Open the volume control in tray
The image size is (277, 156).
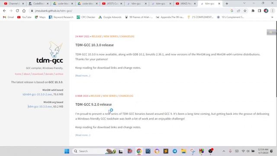pos(248,151)
